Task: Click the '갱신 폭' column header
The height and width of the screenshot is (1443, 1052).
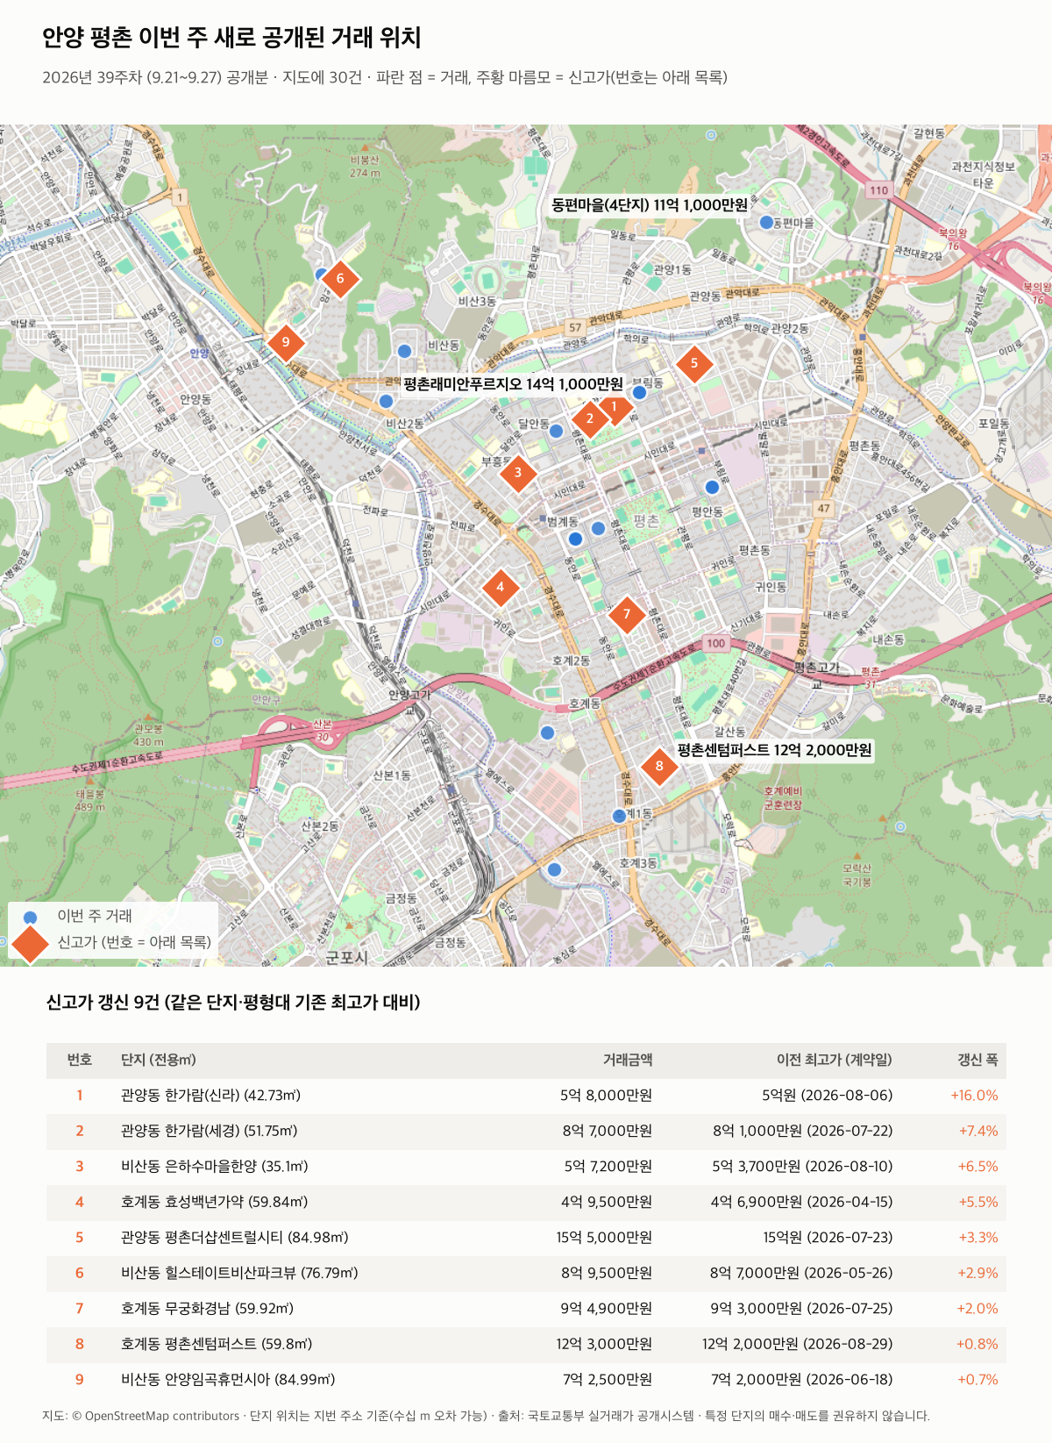Action: (x=977, y=1060)
